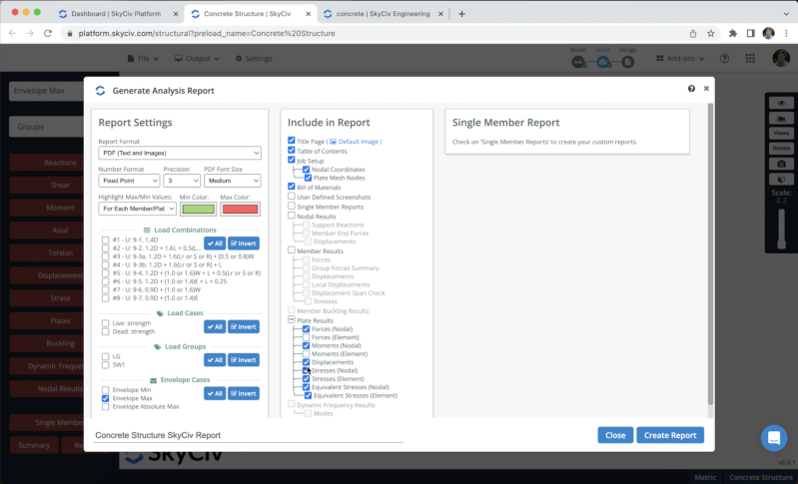The width and height of the screenshot is (798, 484).
Task: Open Highlight Max/Min Values dropdown
Action: pos(138,209)
